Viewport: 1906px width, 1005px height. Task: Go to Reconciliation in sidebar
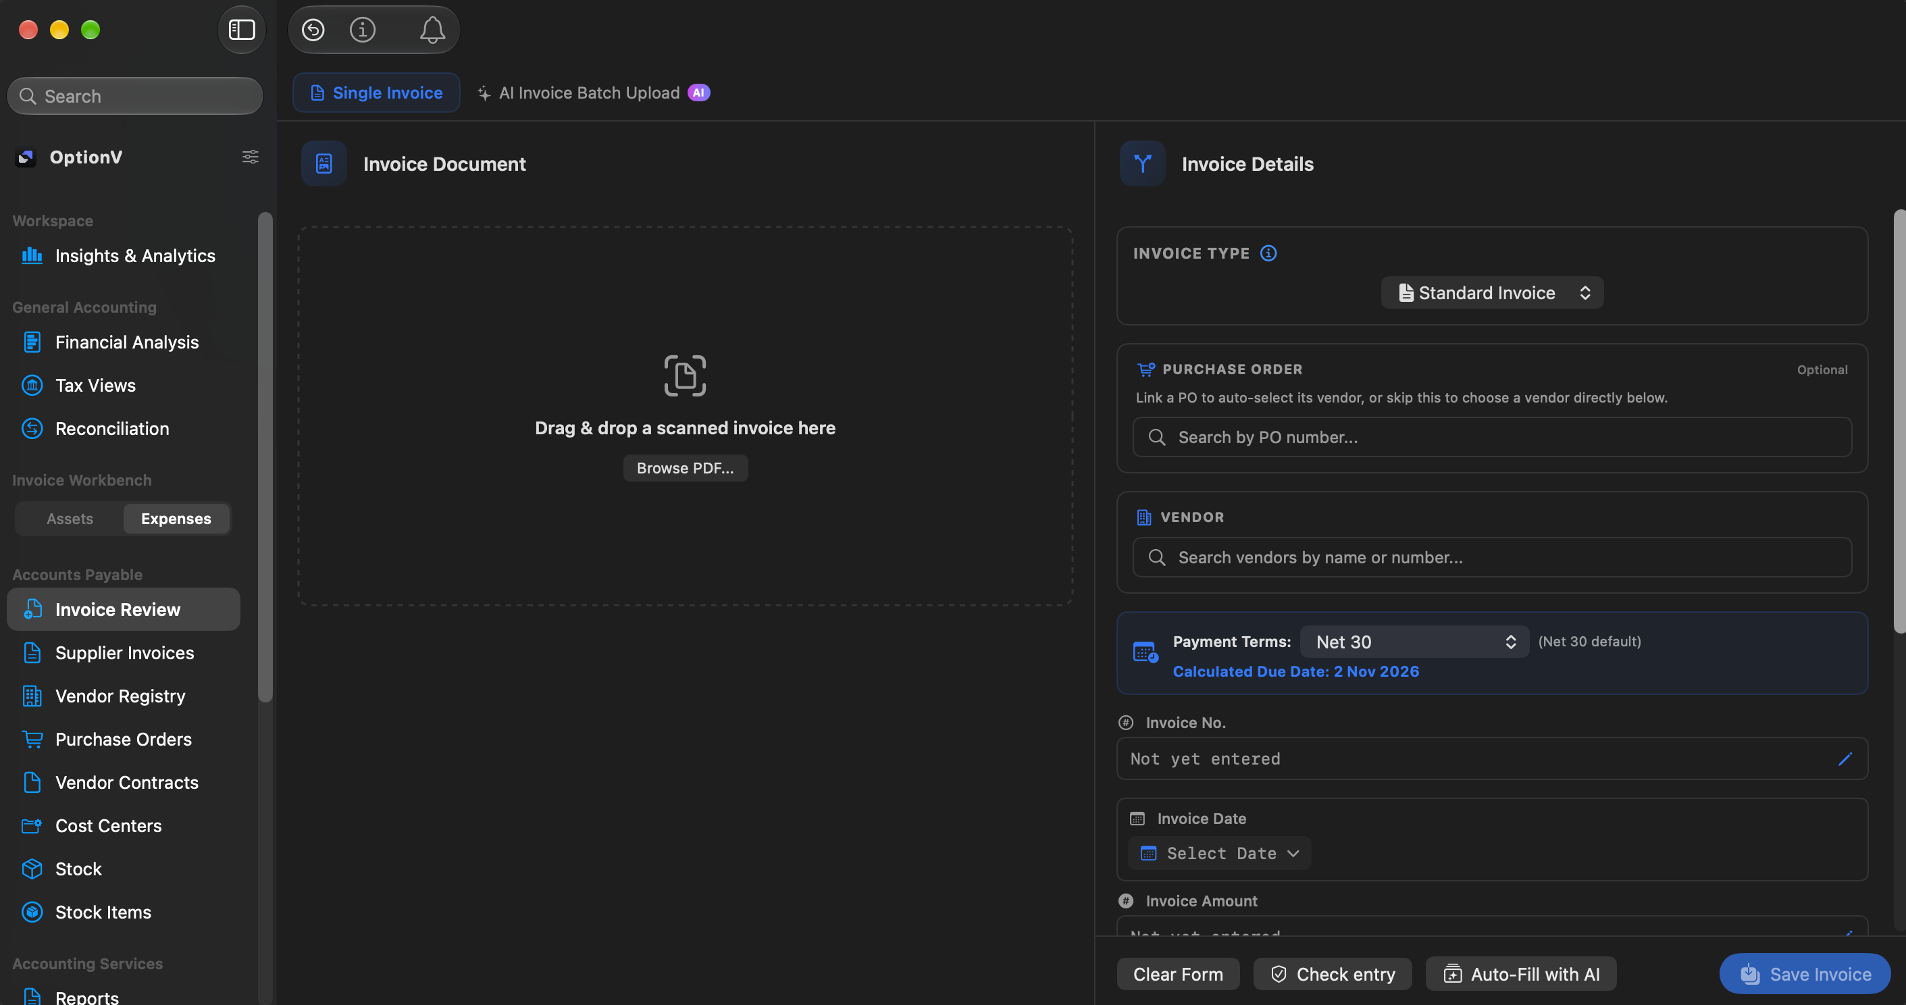coord(124,430)
